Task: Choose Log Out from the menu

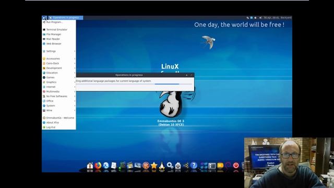Action: pyautogui.click(x=59, y=127)
